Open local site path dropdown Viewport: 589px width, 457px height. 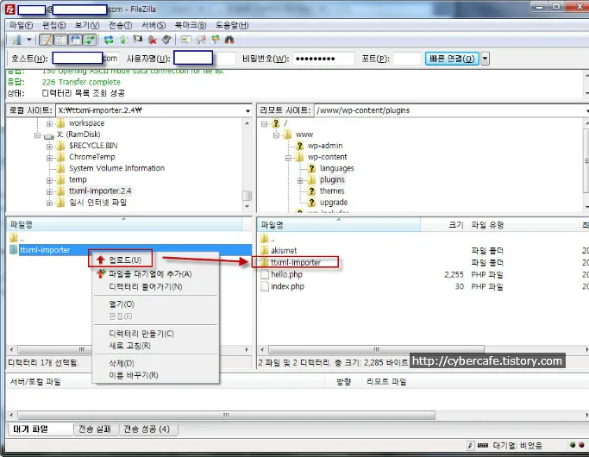click(248, 110)
